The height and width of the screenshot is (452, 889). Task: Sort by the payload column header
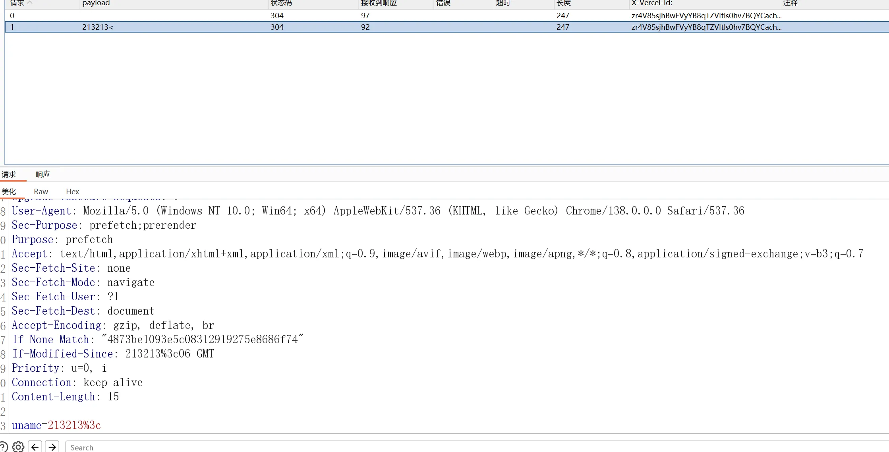pyautogui.click(x=96, y=3)
